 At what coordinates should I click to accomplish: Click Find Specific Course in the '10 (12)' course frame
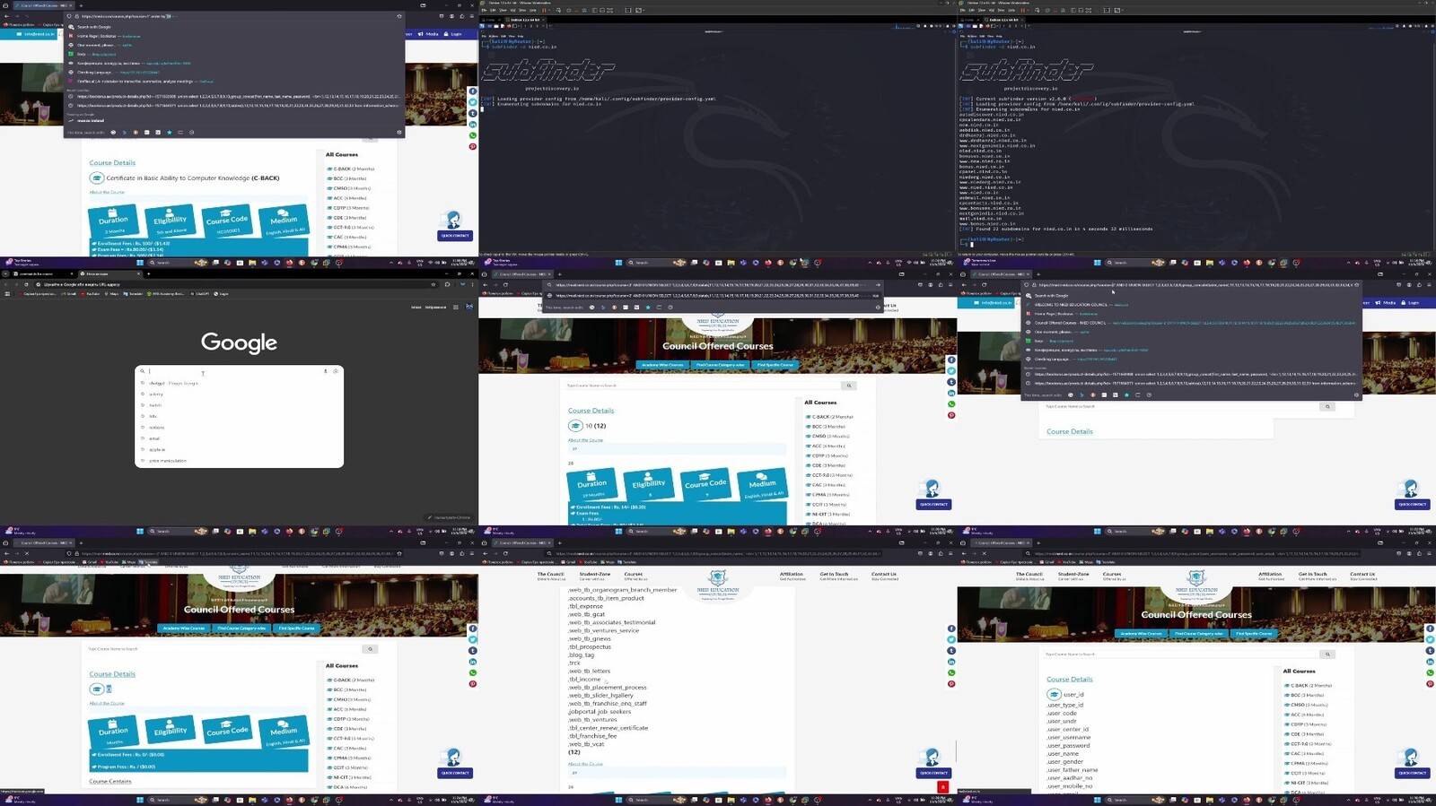coord(775,365)
